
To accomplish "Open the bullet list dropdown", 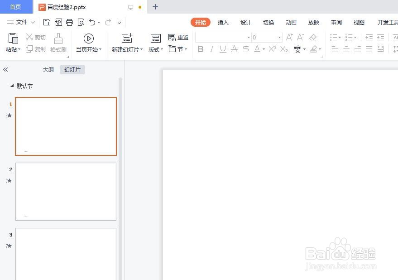I will coord(340,37).
